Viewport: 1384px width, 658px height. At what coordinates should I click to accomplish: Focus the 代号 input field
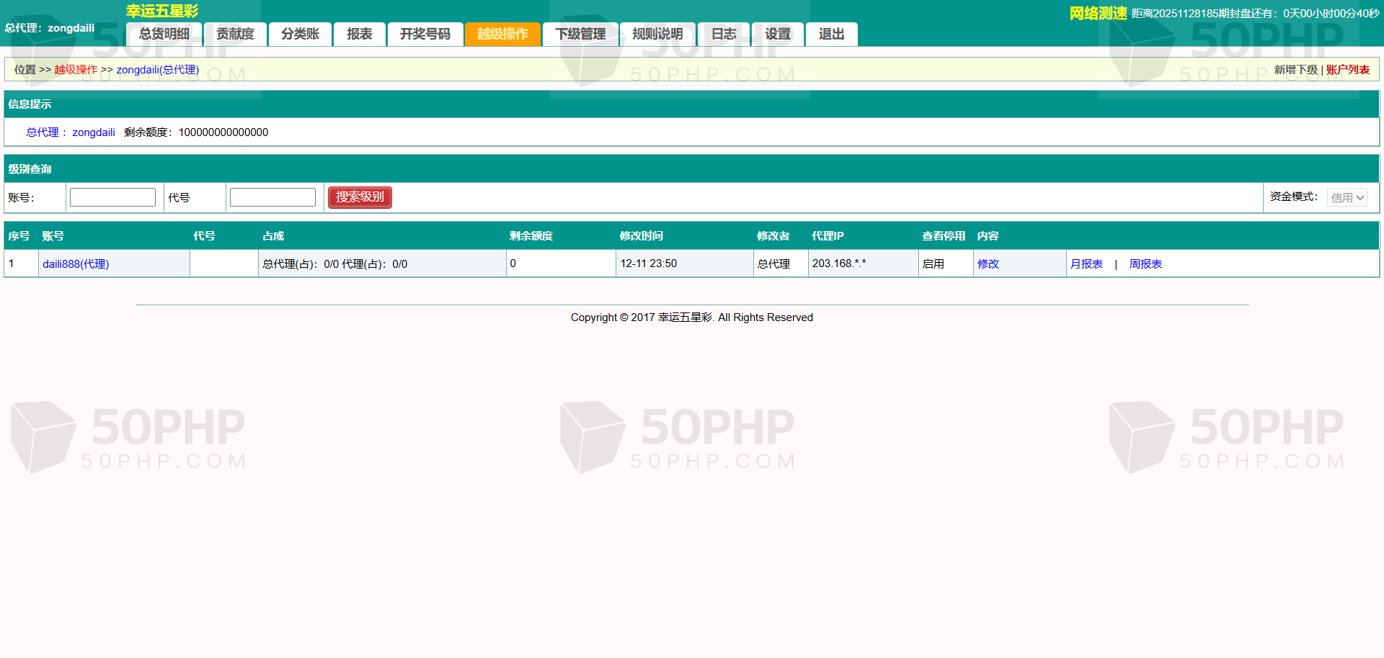pos(272,197)
